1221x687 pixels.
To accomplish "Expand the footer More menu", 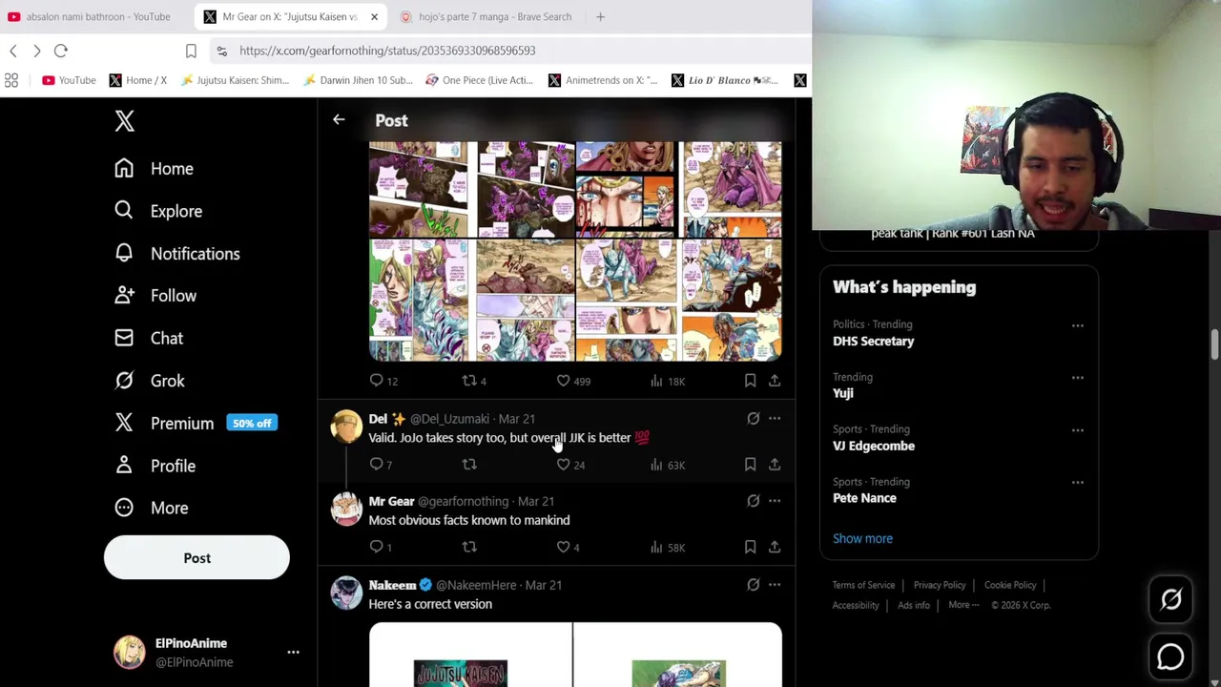I will tap(963, 605).
